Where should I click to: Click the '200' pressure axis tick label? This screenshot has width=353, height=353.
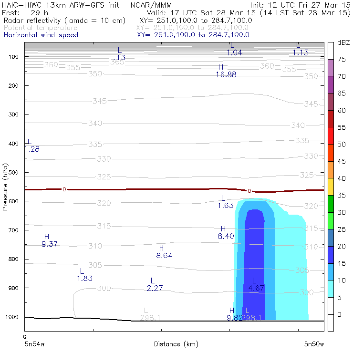(x=13, y=86)
